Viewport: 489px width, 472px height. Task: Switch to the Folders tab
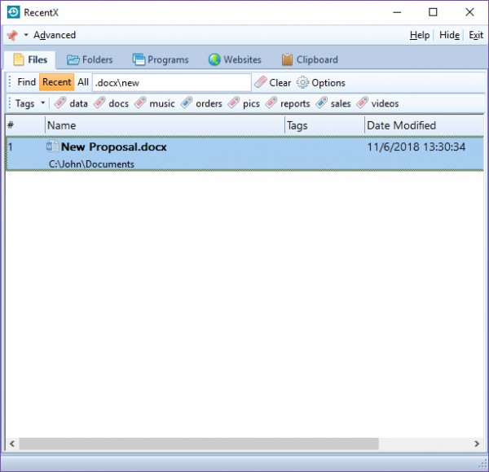click(90, 59)
